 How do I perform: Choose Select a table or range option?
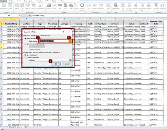tap(26, 38)
